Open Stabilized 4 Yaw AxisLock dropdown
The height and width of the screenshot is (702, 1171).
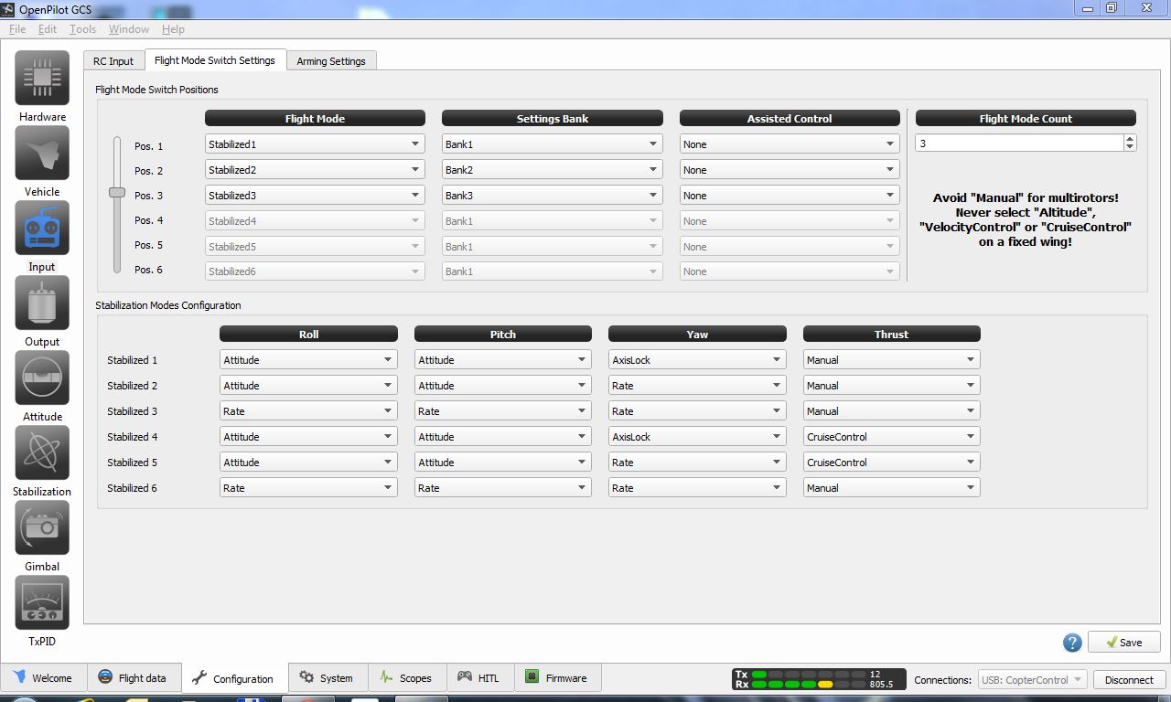tap(697, 437)
